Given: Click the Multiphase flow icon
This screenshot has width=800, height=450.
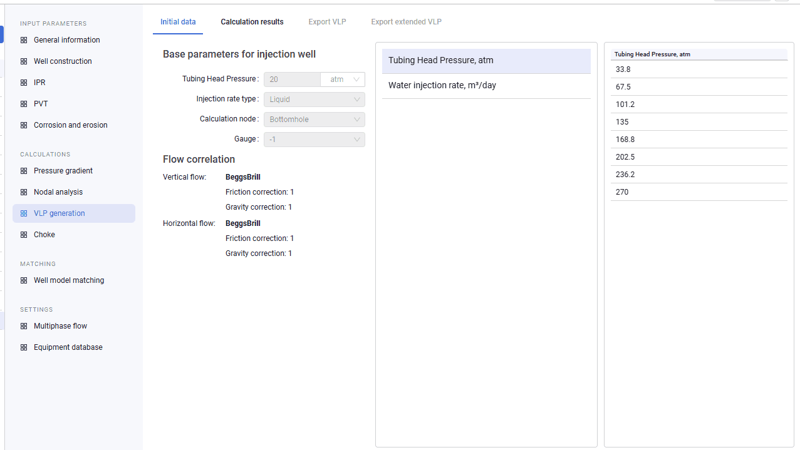Looking at the screenshot, I should tap(24, 326).
